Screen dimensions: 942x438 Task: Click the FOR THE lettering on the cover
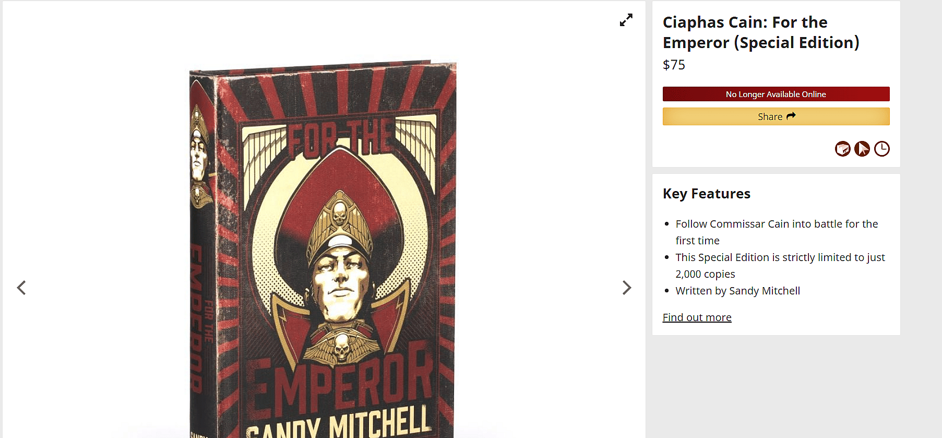point(342,137)
